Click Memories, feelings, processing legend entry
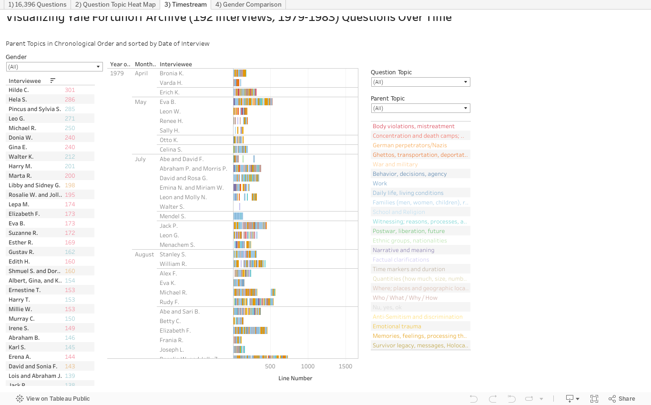This screenshot has height=405, width=651. 420,336
